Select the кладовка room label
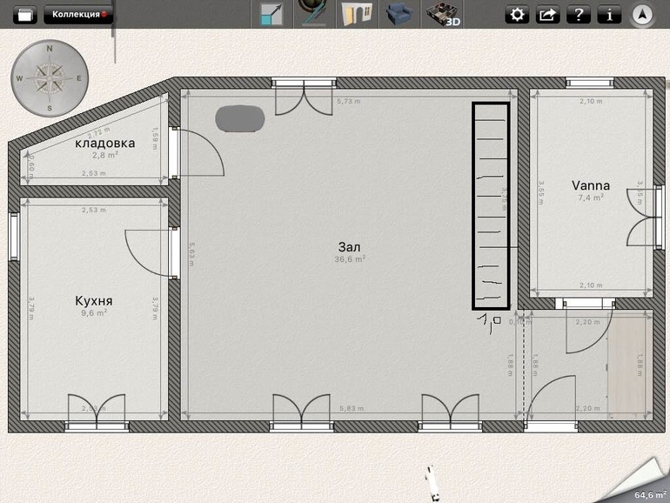This screenshot has width=670, height=503. (x=104, y=143)
